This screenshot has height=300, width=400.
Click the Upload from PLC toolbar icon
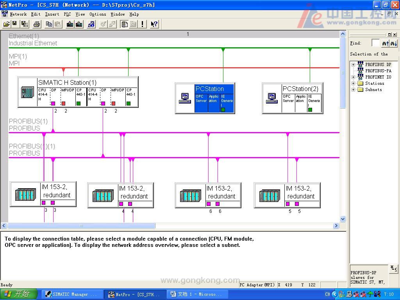(x=79, y=24)
